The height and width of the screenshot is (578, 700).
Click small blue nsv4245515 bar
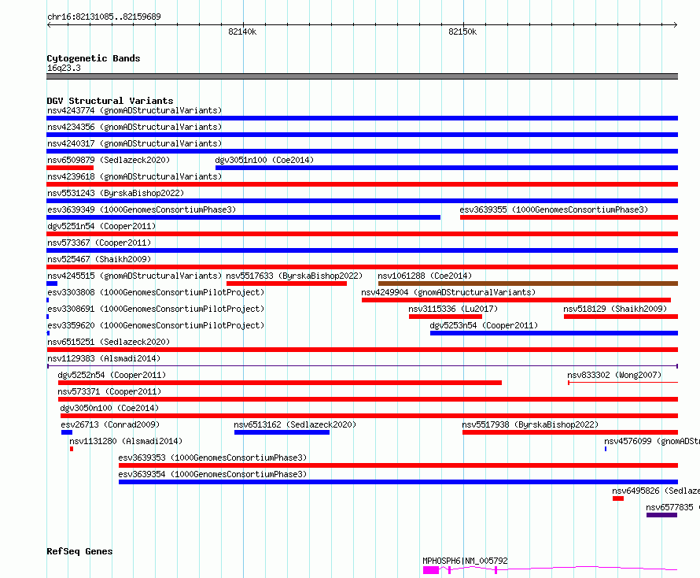(x=52, y=283)
